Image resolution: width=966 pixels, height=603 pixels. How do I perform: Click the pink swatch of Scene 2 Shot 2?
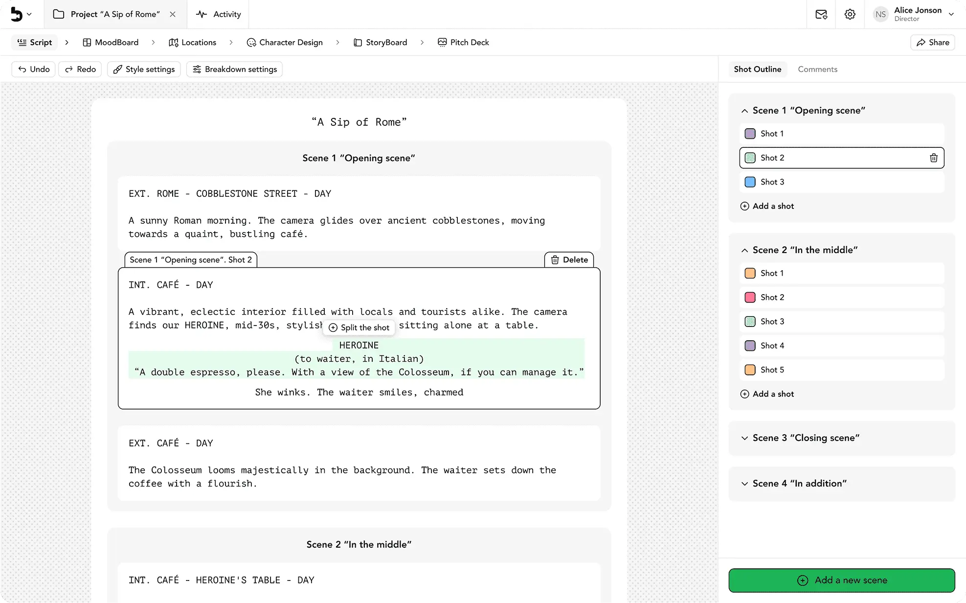750,297
